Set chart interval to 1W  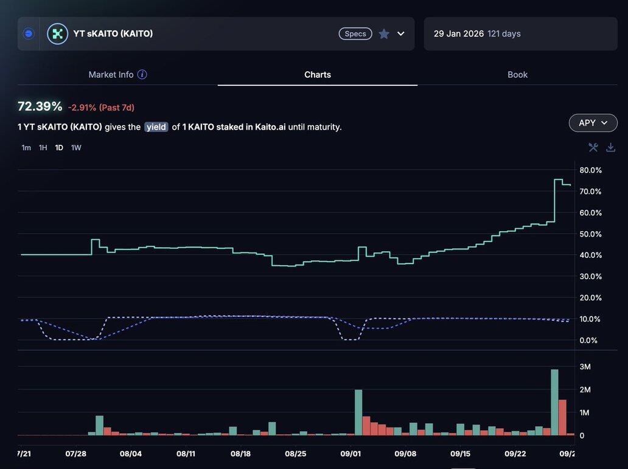coord(76,148)
